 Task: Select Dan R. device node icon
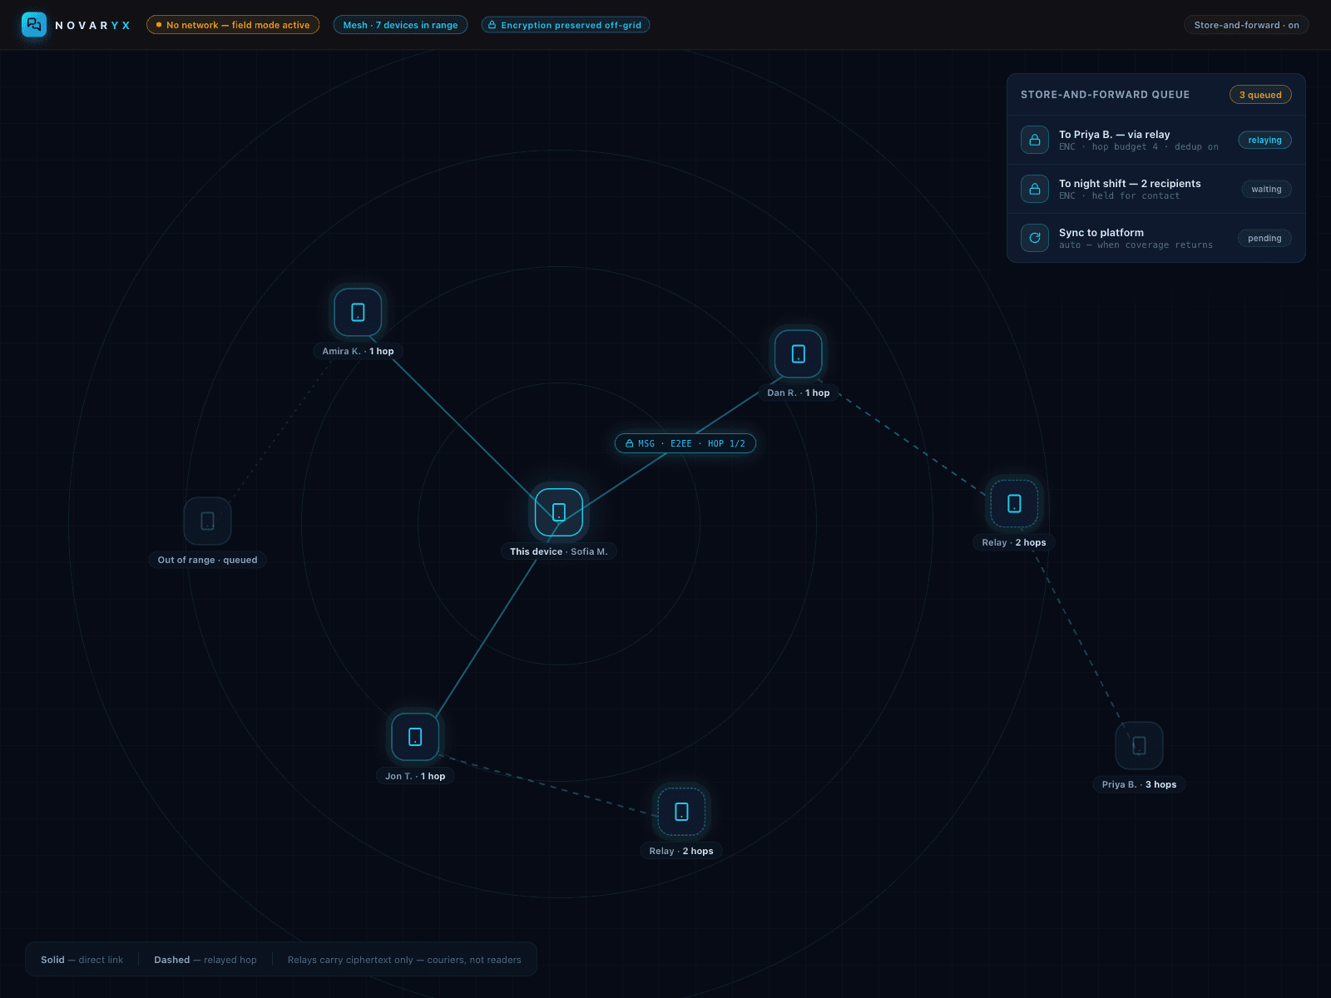799,353
